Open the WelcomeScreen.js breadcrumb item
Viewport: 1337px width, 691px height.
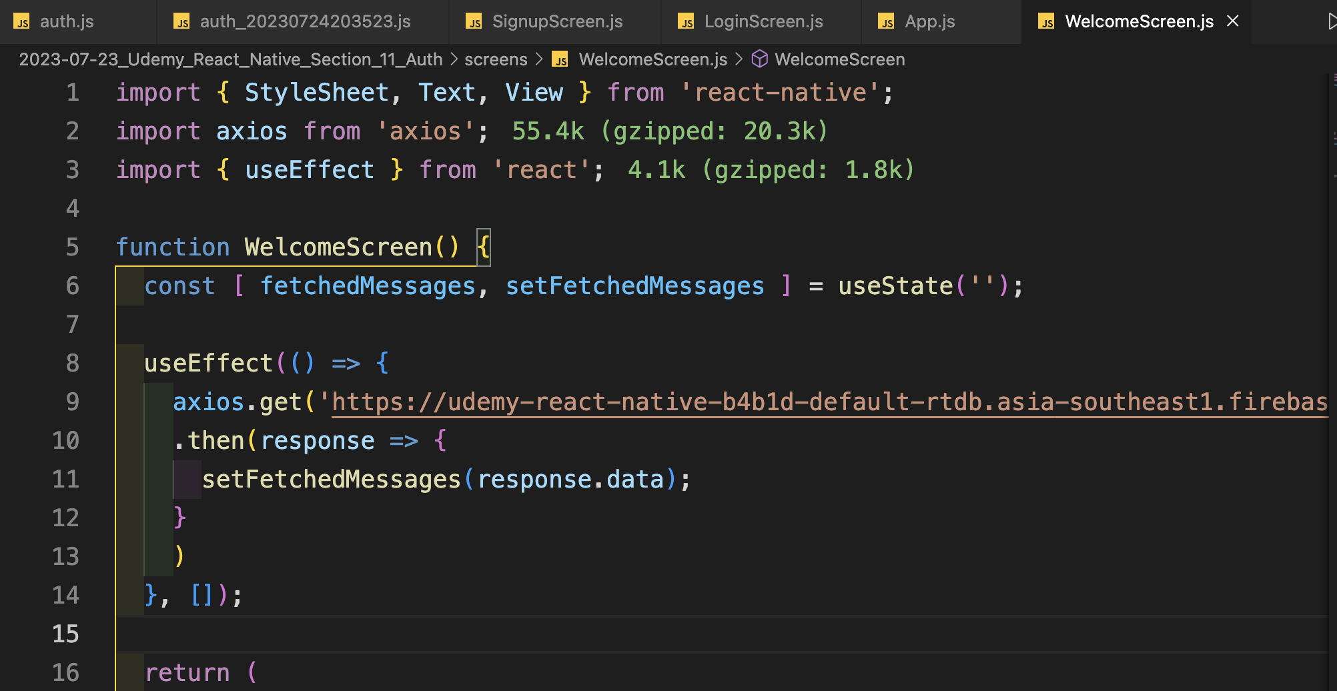pyautogui.click(x=653, y=59)
